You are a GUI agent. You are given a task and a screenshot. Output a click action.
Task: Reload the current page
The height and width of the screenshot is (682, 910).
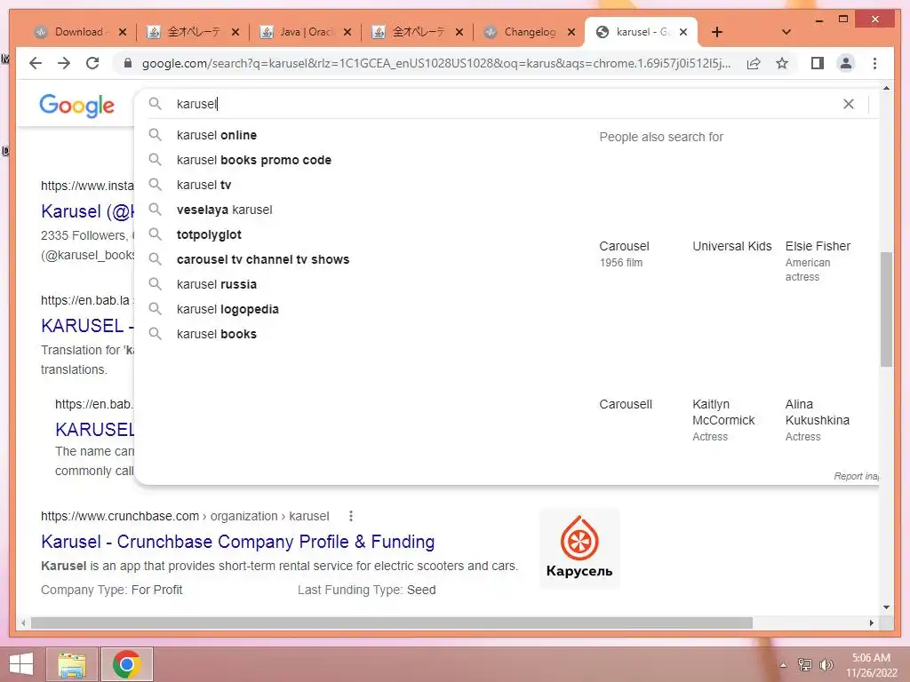(92, 63)
